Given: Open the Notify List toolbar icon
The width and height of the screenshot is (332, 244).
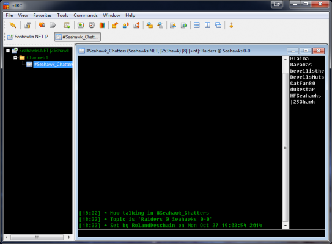Looking at the screenshot, I should point(173,26).
